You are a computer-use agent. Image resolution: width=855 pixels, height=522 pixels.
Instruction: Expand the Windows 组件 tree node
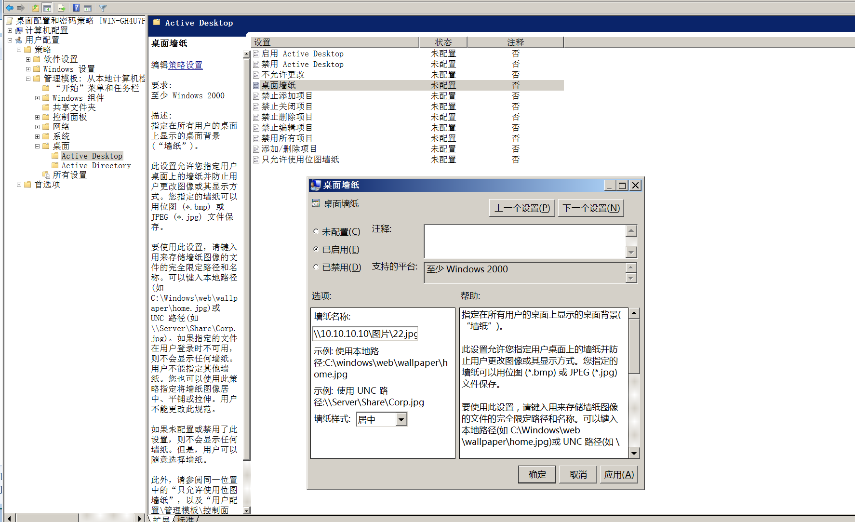click(x=37, y=98)
